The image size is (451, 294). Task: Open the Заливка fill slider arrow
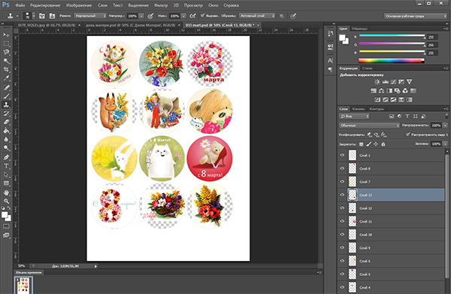pyautogui.click(x=445, y=144)
